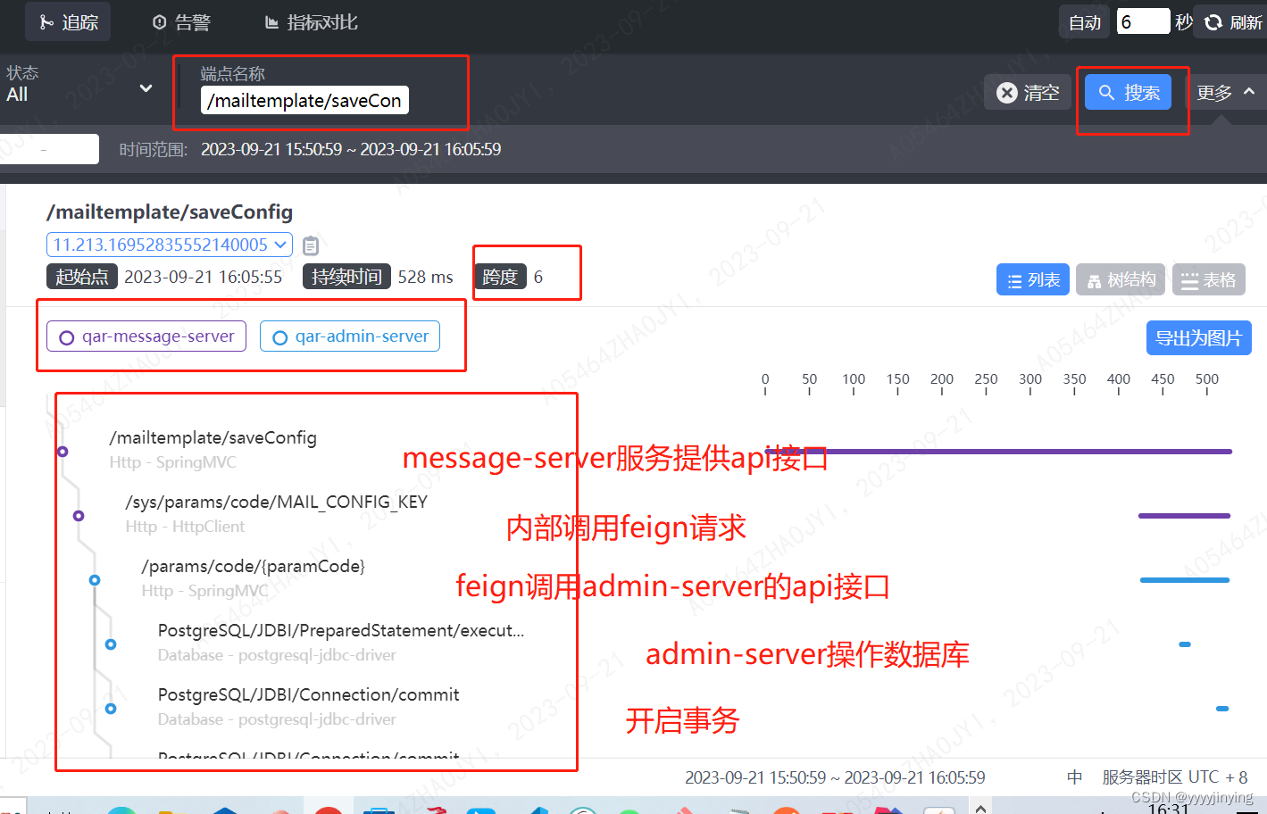This screenshot has height=814, width=1267.
Task: Click the 服务器时区 UTC + 8 label
Action: tap(1175, 777)
